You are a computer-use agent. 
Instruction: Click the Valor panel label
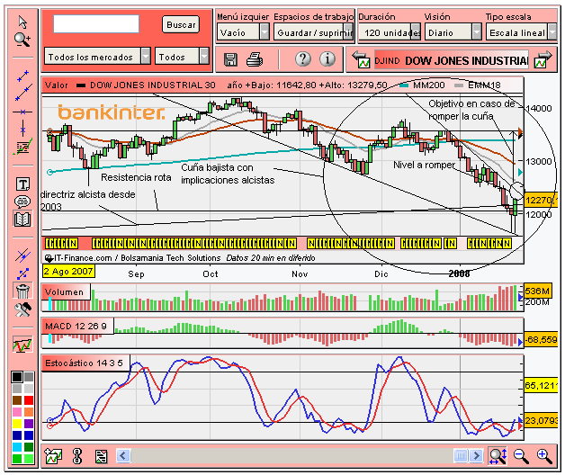click(x=56, y=85)
